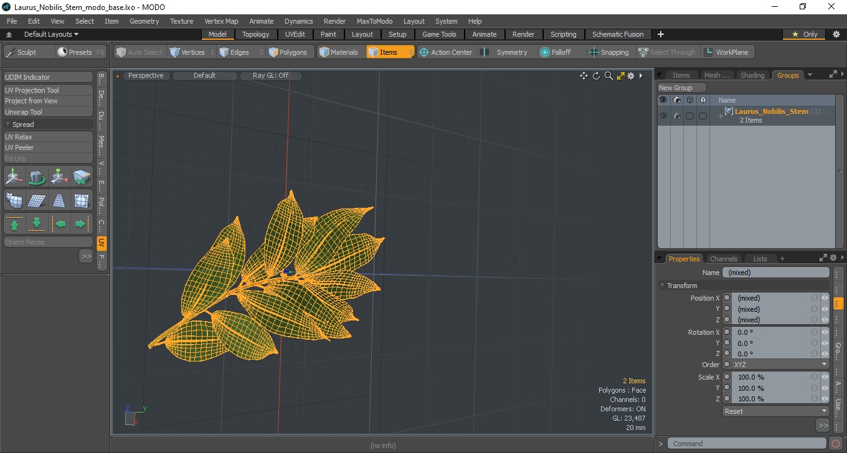847x453 pixels.
Task: Switch to the UVEdit layout tab
Action: pyautogui.click(x=295, y=34)
